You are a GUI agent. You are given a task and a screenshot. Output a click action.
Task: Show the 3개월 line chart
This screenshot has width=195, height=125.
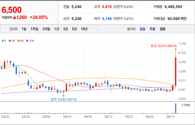46,29
